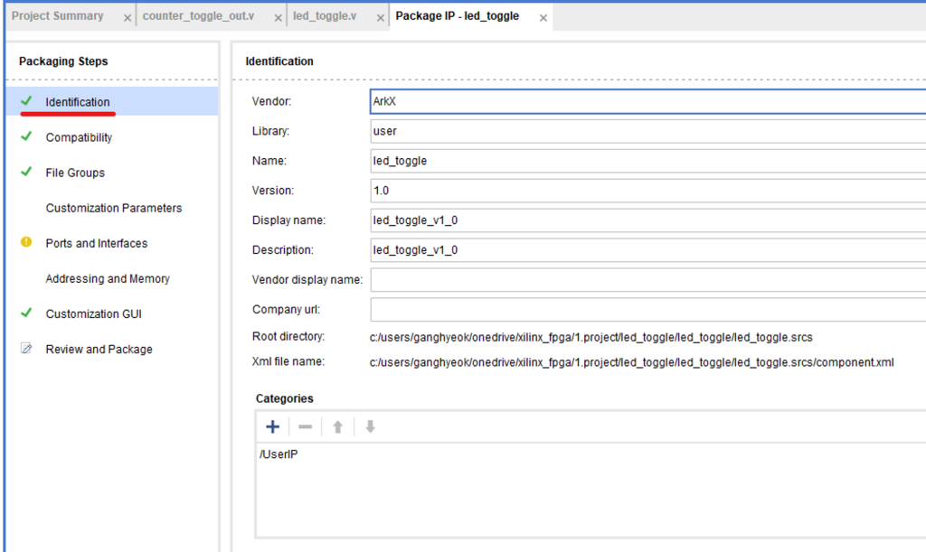The width and height of the screenshot is (926, 552).
Task: Click the Compatibility step green checkmark
Action: [x=26, y=136]
